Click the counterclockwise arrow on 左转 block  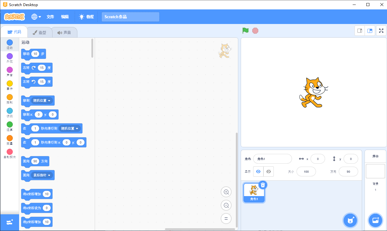(x=34, y=82)
